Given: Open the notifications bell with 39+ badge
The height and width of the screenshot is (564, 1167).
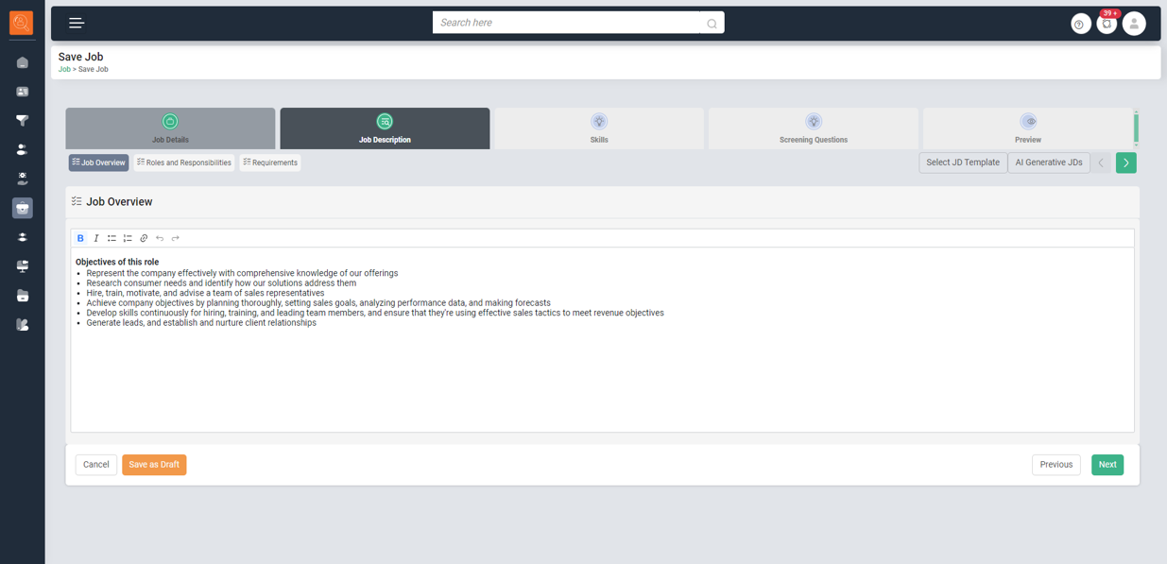Looking at the screenshot, I should click(1107, 24).
